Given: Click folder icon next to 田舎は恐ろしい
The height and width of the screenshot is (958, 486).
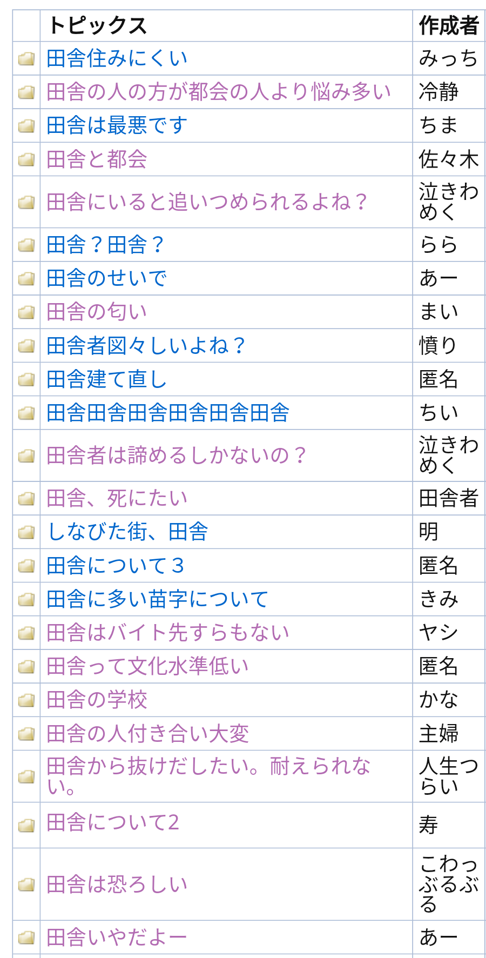Looking at the screenshot, I should [x=26, y=885].
